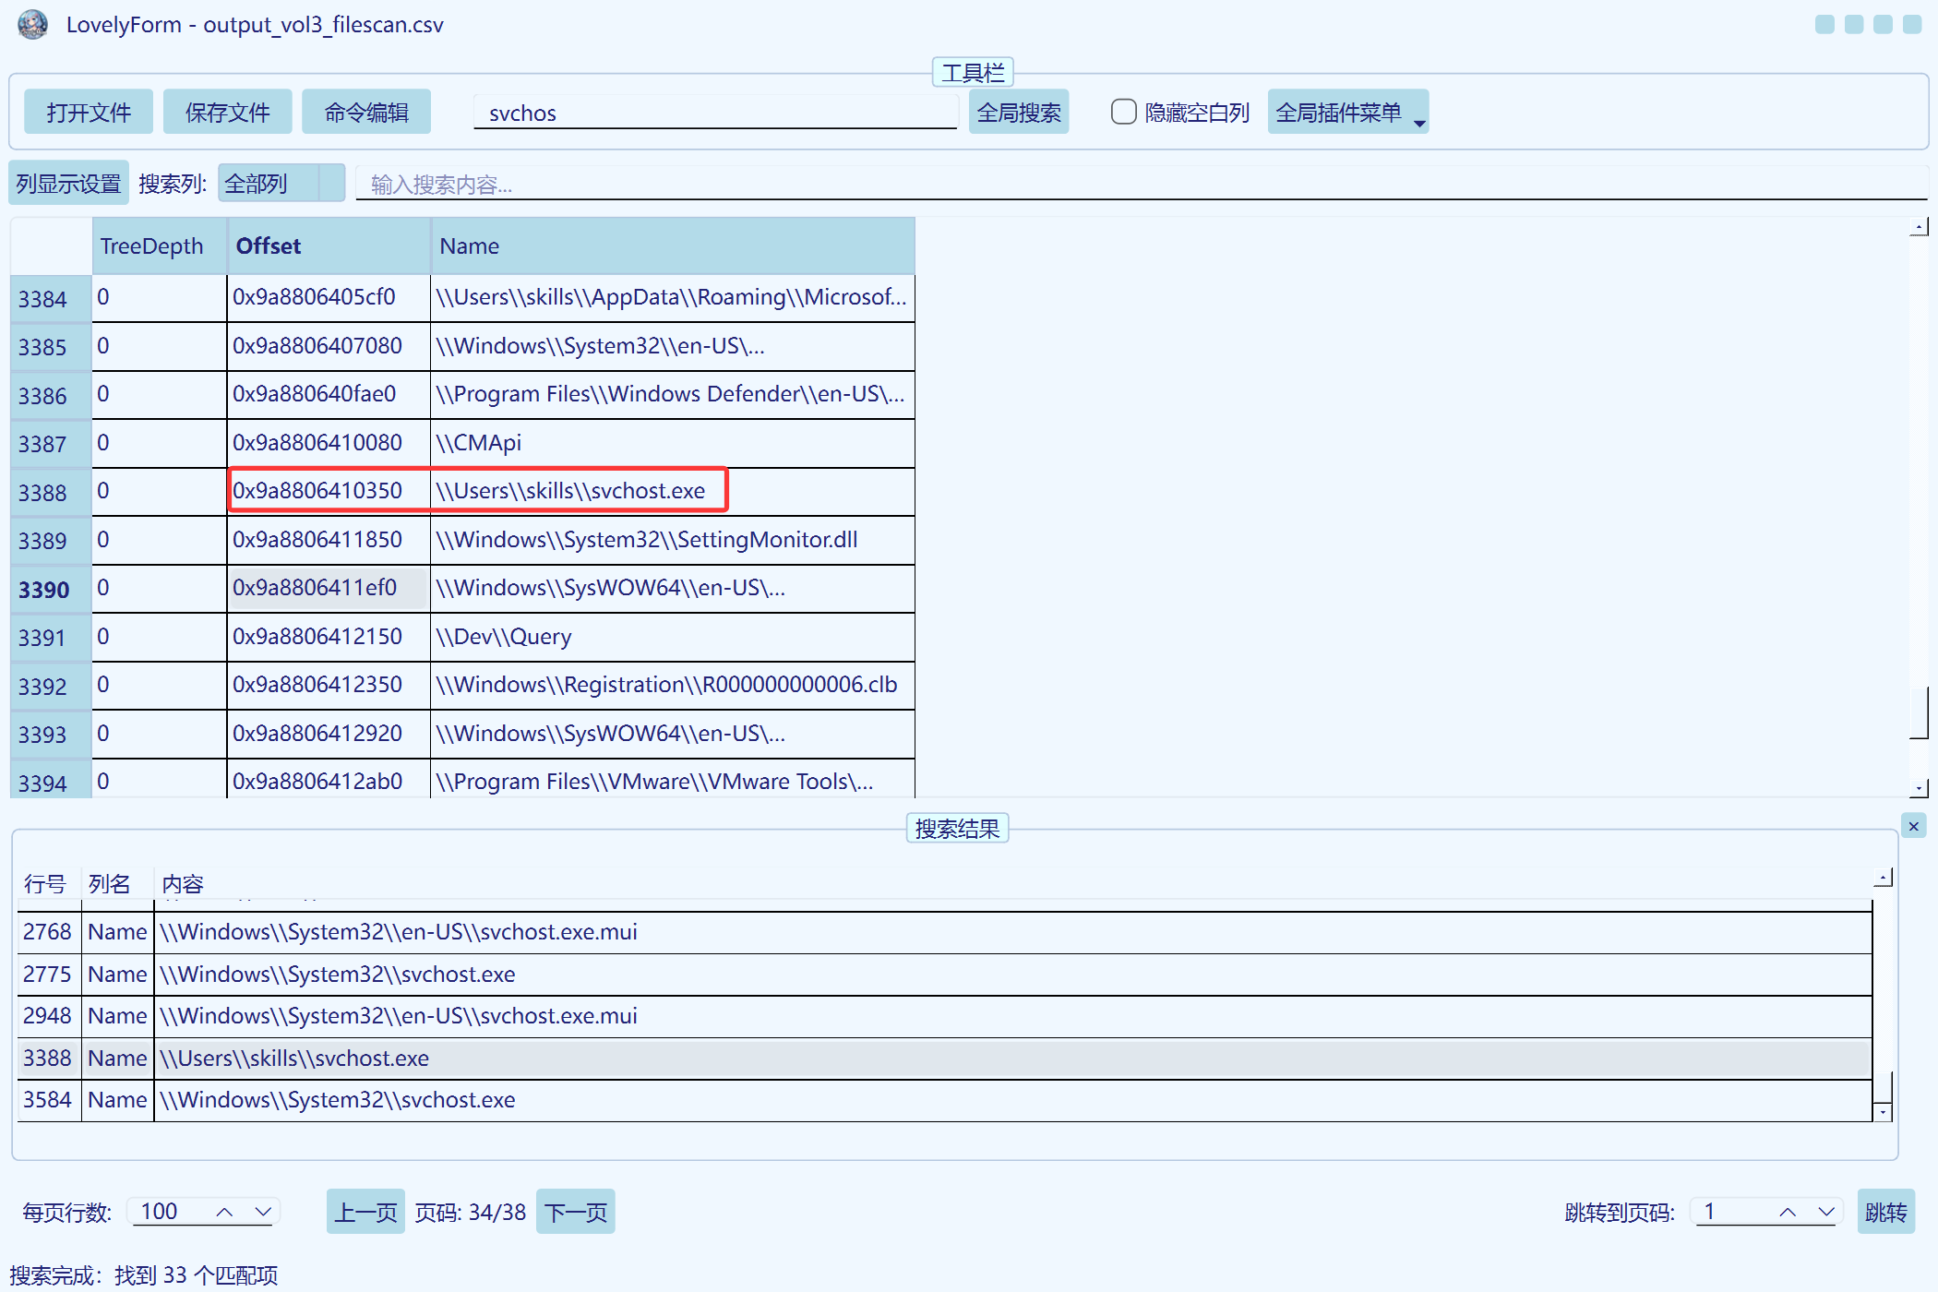Toggle the 隐藏空白列 checkbox
1938x1292 pixels.
pos(1123,113)
